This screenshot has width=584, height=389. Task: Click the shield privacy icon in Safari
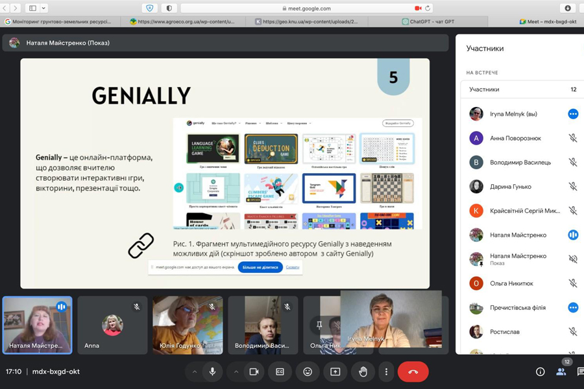[x=150, y=8]
